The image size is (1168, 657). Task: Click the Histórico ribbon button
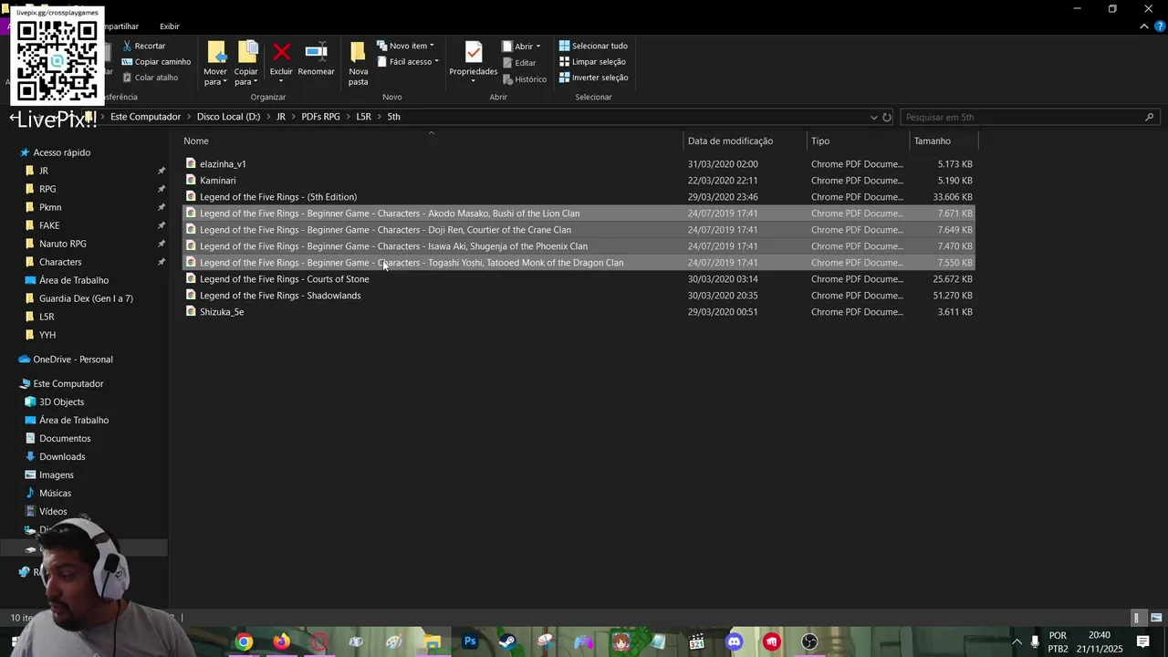coord(524,79)
